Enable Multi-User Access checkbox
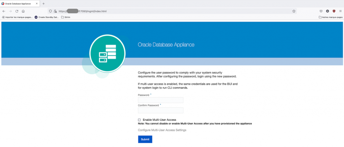 pyautogui.click(x=139, y=120)
